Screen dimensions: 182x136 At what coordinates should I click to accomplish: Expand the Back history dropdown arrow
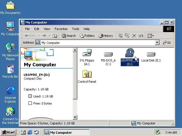39,36
